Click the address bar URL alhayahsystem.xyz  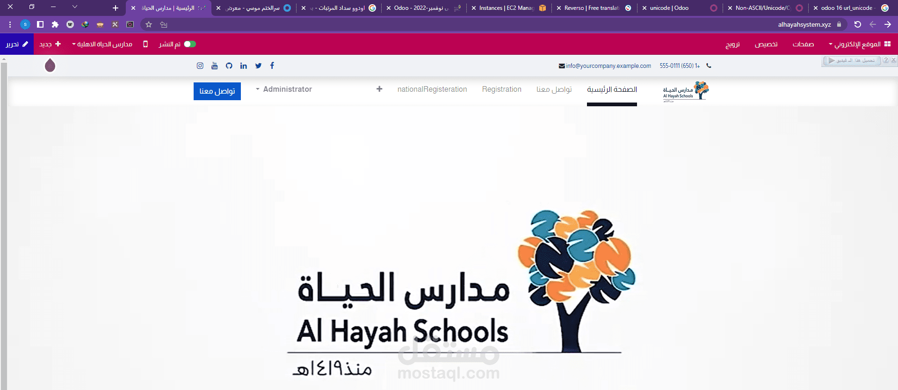click(x=804, y=24)
